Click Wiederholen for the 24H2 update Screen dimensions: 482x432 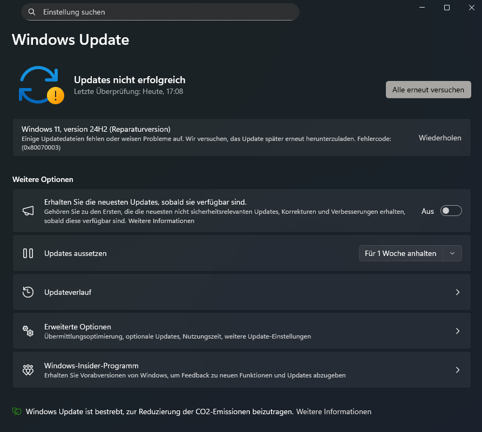point(440,138)
